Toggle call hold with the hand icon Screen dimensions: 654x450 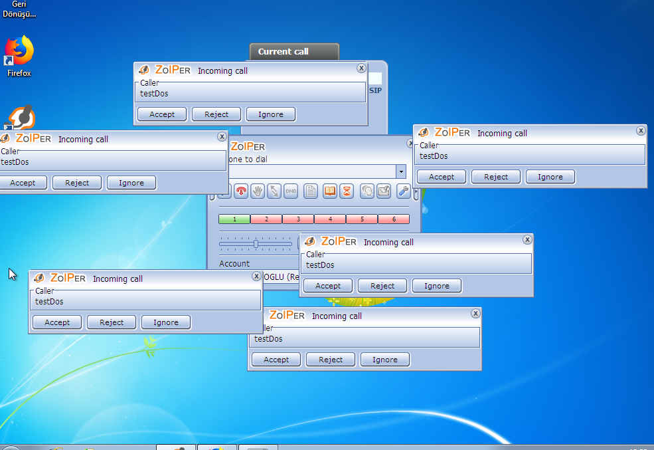click(258, 191)
